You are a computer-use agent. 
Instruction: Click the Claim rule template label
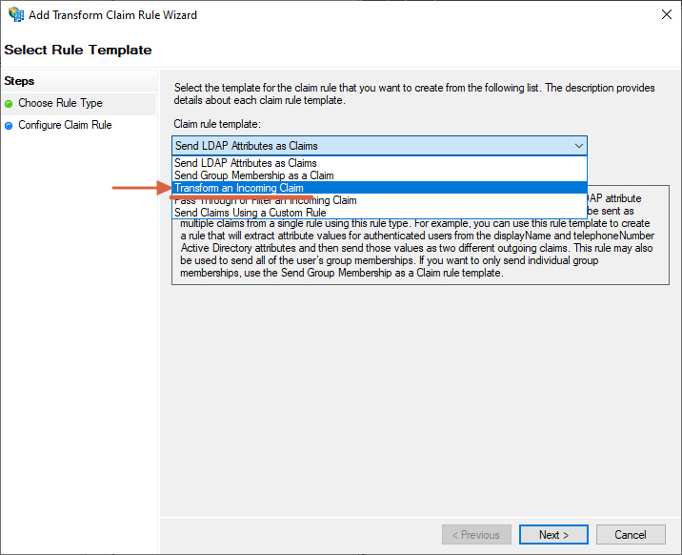coord(217,124)
